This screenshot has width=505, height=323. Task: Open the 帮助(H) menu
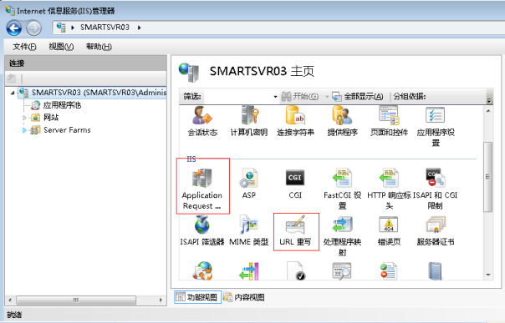pos(99,47)
